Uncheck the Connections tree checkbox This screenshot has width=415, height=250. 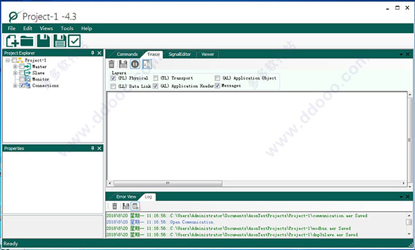22,85
